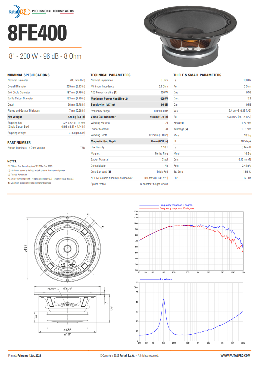The width and height of the screenshot is (262, 365).
Task: Click the frequency range value 100÷6000 Hz
Action: [161, 111]
